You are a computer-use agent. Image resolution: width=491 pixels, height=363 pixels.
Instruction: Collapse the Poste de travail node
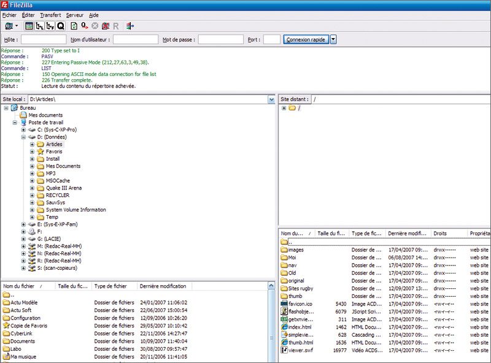coord(15,123)
